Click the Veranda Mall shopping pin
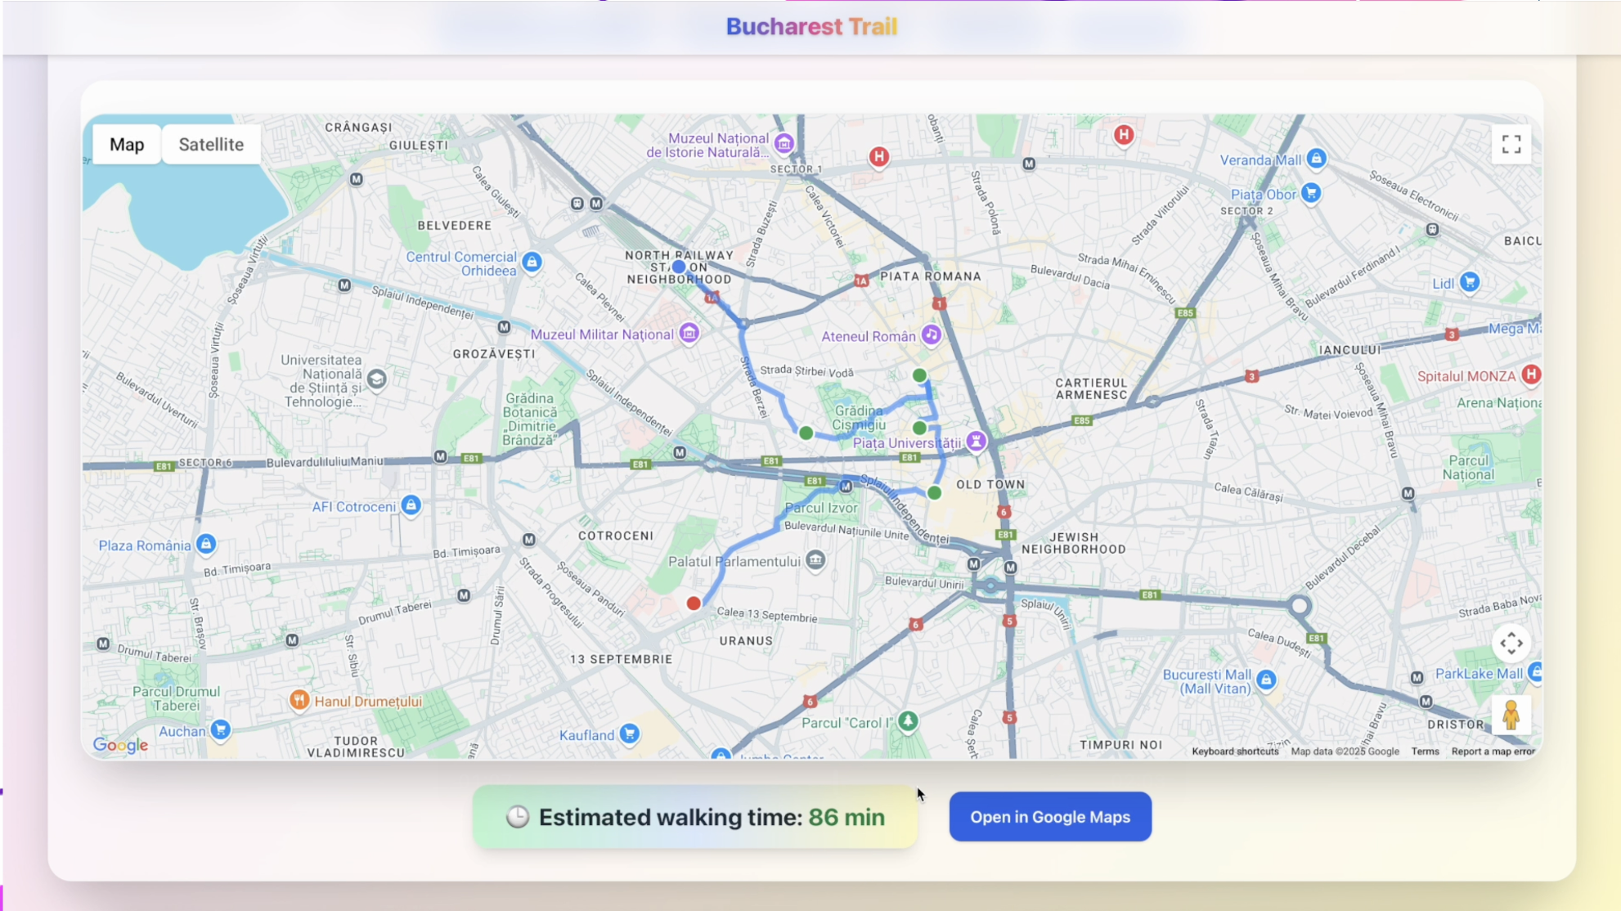This screenshot has height=911, width=1621. 1316,159
